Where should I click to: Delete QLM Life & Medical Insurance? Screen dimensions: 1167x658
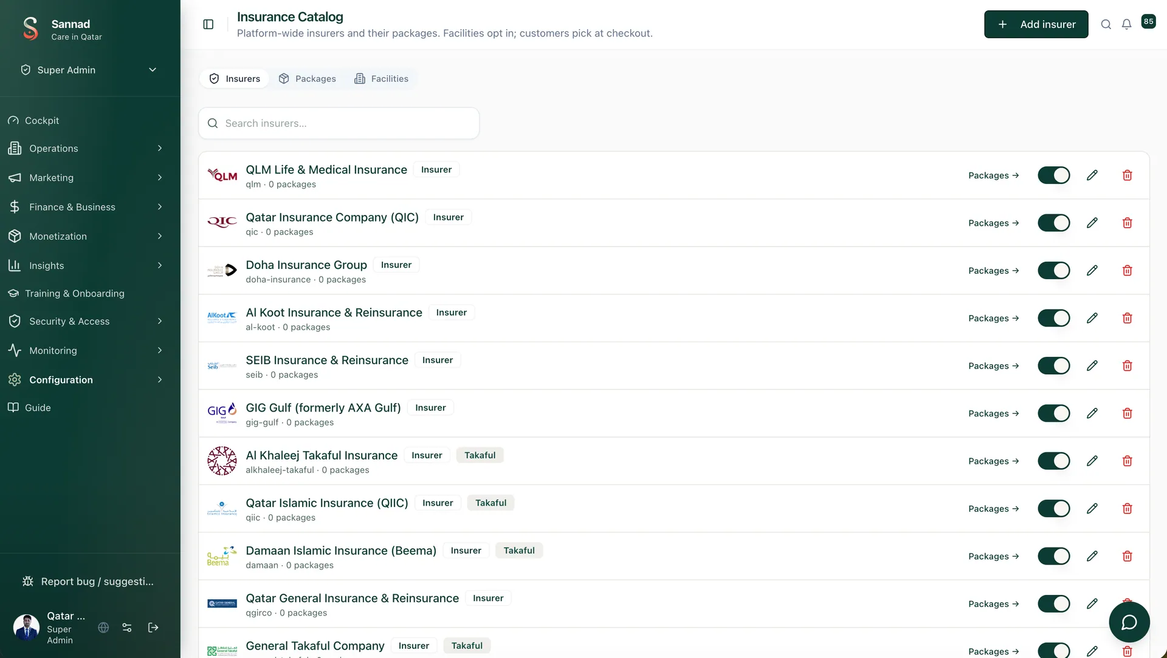1127,175
